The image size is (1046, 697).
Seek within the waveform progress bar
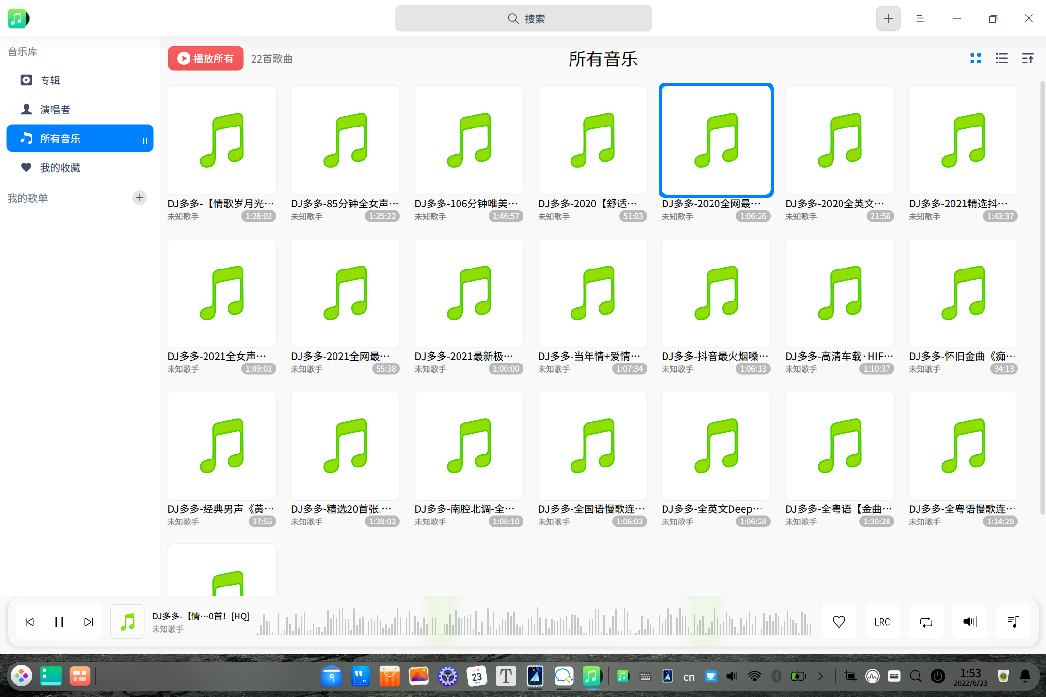click(x=533, y=623)
